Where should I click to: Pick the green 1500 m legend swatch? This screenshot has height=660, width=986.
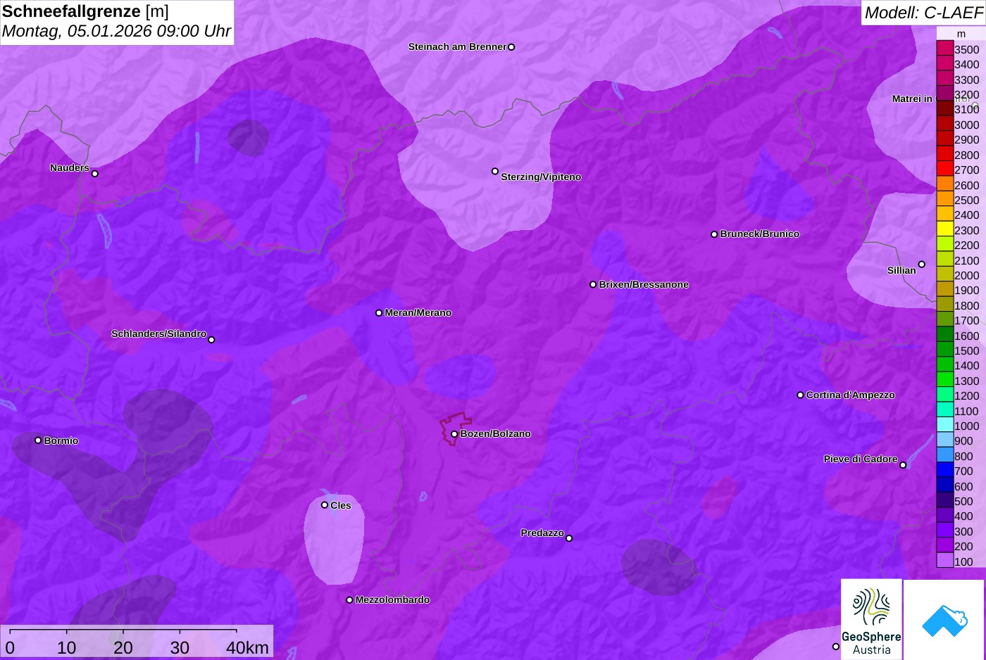click(x=944, y=350)
